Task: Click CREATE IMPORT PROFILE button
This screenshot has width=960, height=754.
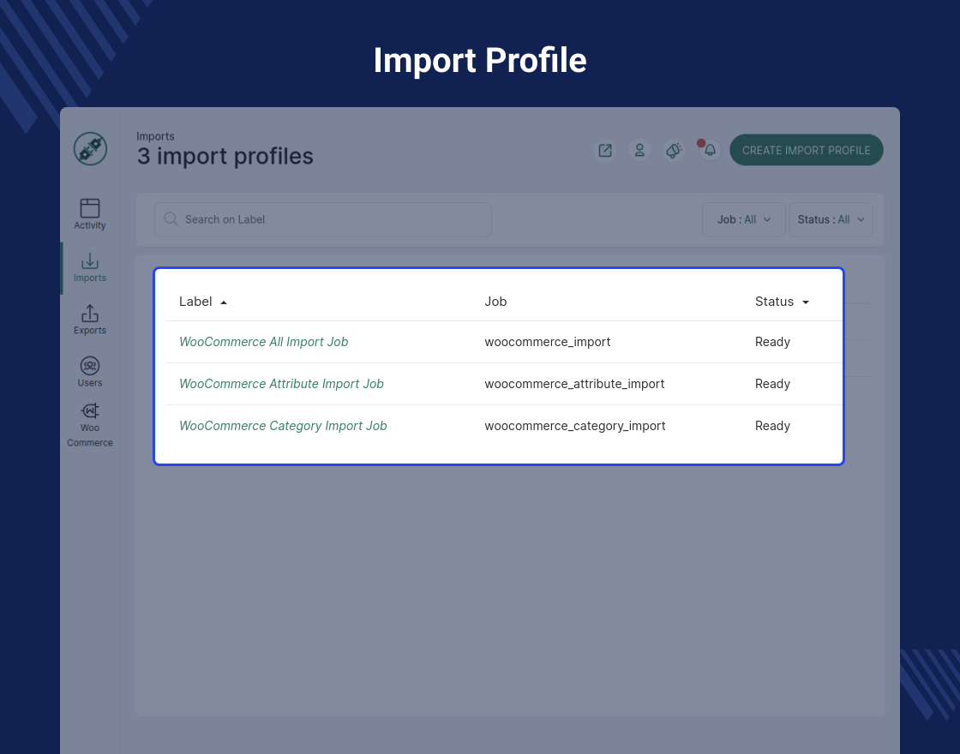Action: pos(807,150)
